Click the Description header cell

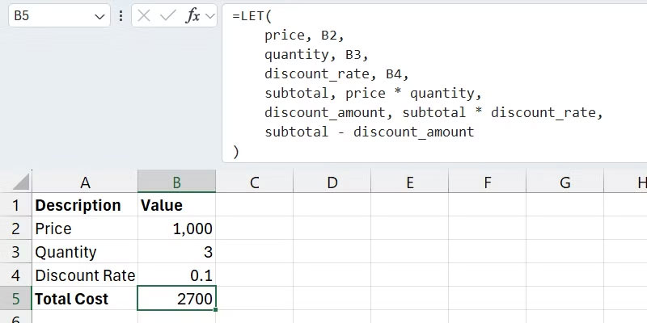point(85,205)
